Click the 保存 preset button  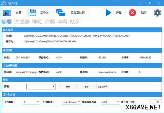click(x=68, y=87)
